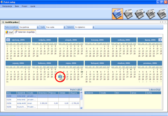This screenshot has height=116, width=168.
Task: Click the ožujak, 2006 month header
Action: 71,40
